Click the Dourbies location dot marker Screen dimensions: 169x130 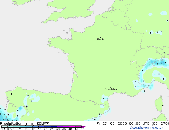111,87
